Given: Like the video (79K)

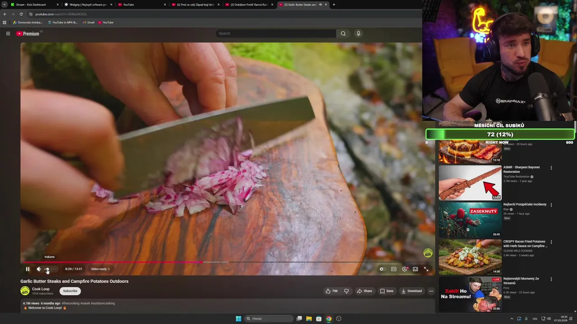Looking at the screenshot, I should (x=332, y=291).
